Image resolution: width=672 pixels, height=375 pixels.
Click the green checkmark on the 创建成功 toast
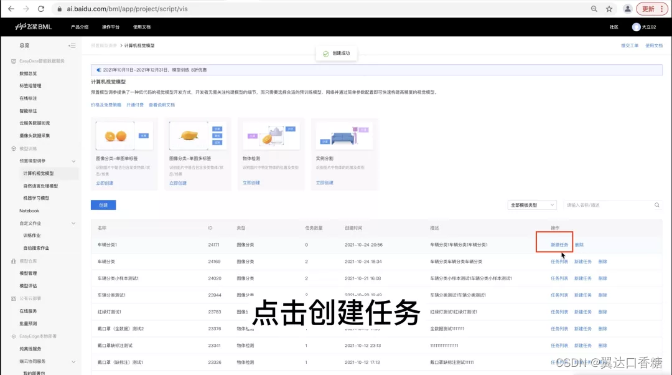[327, 53]
